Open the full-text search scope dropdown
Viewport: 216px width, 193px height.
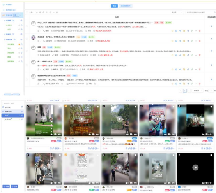[177, 12]
